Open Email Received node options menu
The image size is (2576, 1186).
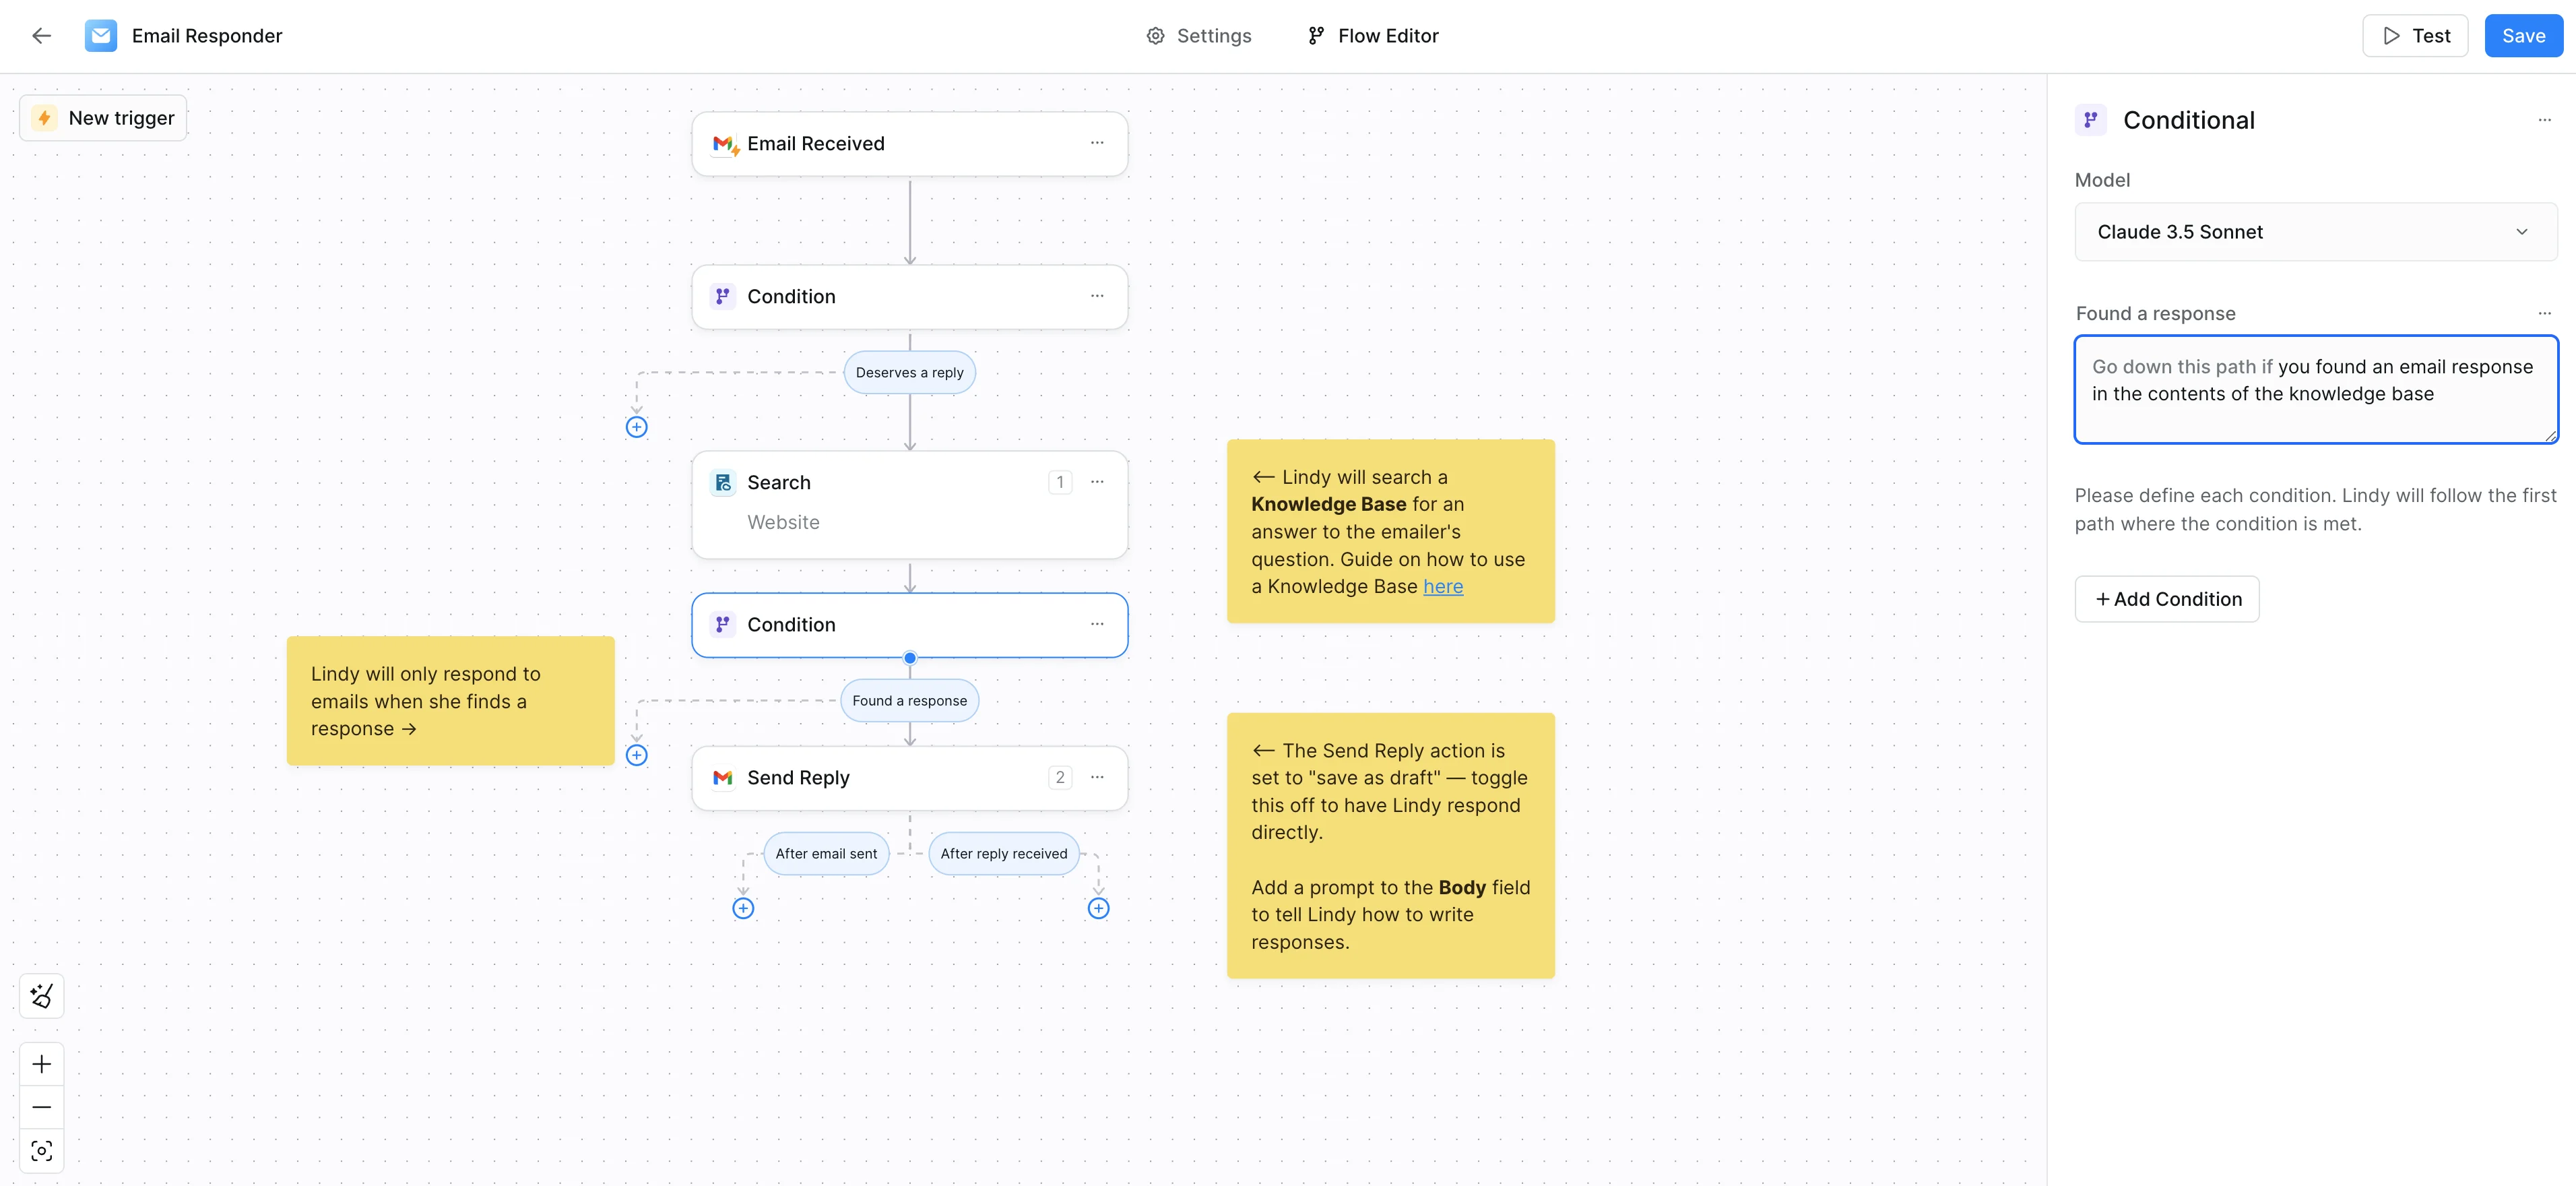pyautogui.click(x=1097, y=143)
